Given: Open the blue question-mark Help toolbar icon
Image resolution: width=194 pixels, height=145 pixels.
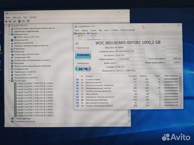Looking at the screenshot, I should coord(19,21).
